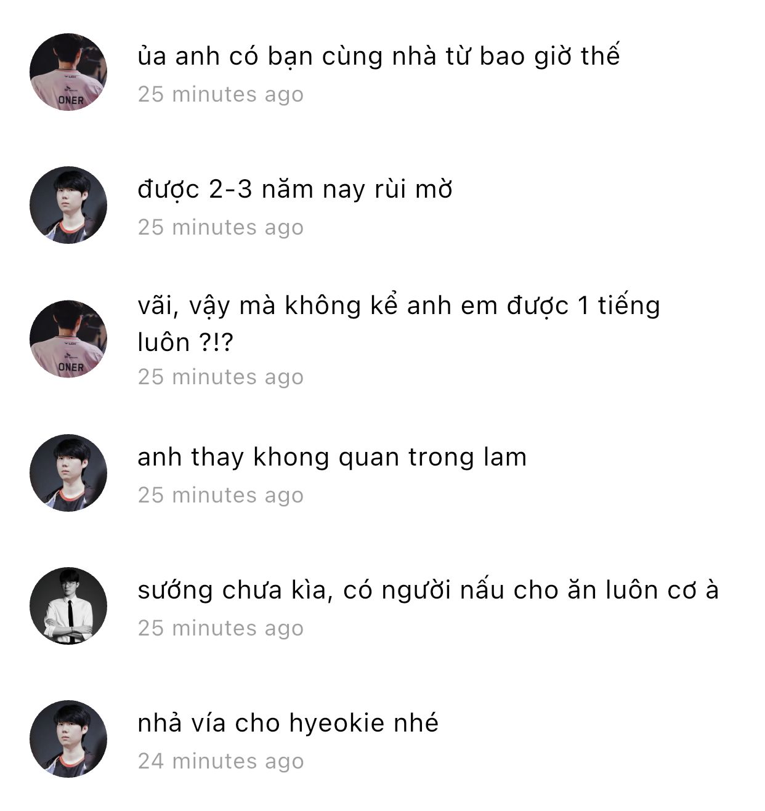Select comment 'nhả vía cho hyeokie nhé'

pyautogui.click(x=288, y=723)
